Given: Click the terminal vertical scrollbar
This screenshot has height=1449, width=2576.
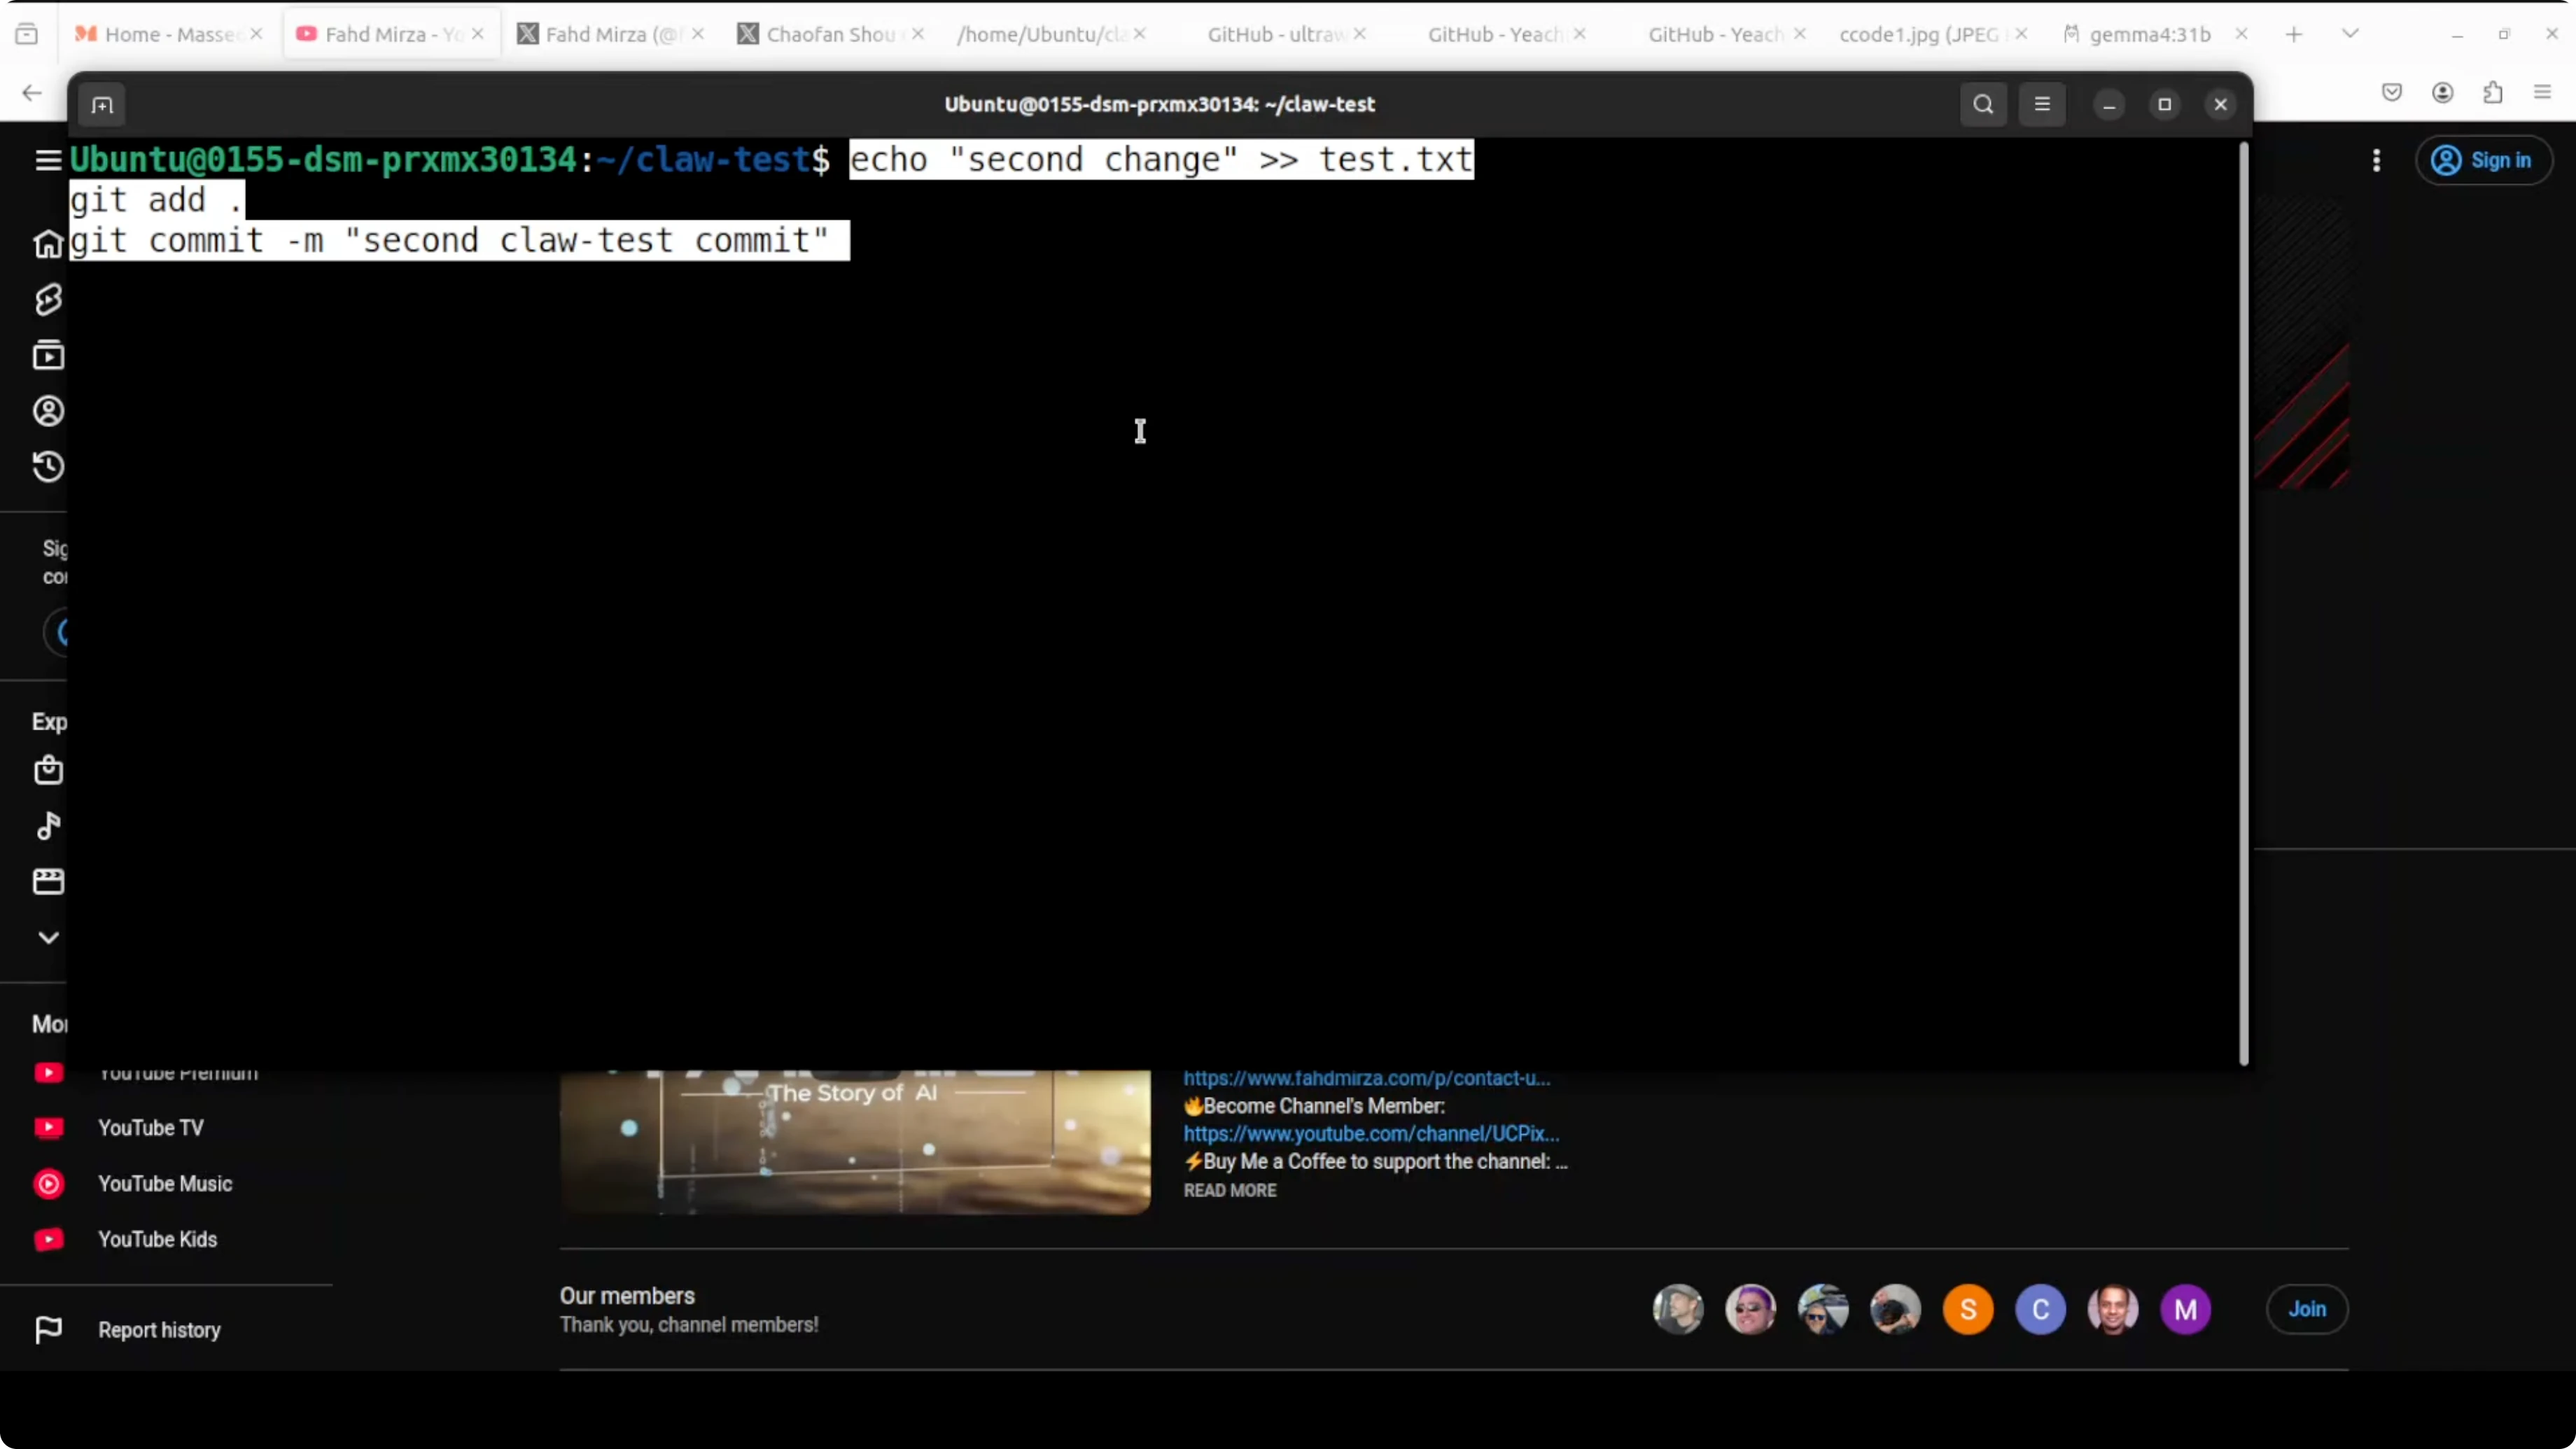Looking at the screenshot, I should (2243, 600).
